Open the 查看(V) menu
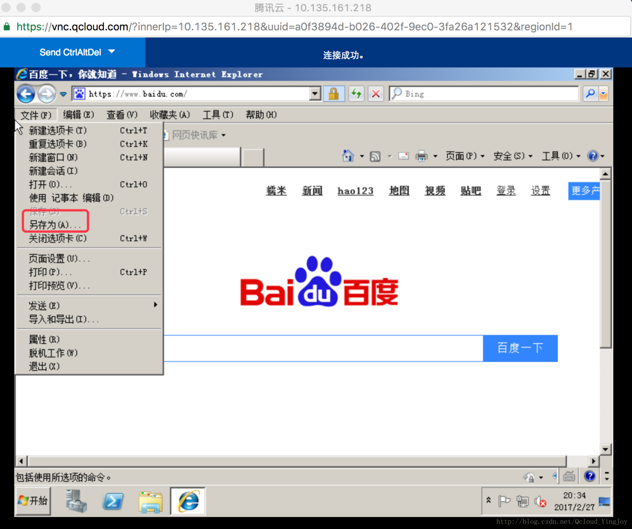The image size is (632, 529). (x=122, y=115)
